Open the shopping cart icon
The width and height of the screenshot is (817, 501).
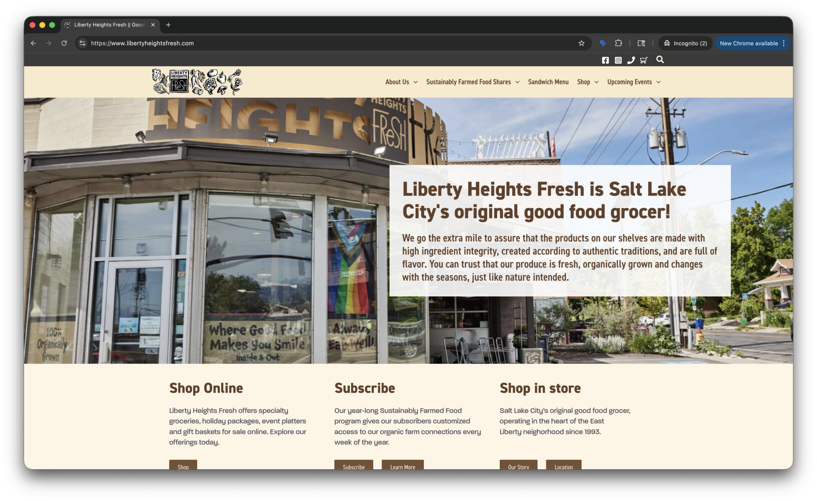point(643,60)
